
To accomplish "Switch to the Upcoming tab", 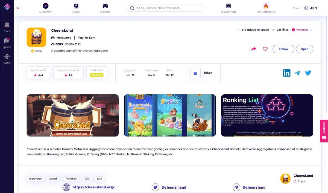I will pos(229,8).
